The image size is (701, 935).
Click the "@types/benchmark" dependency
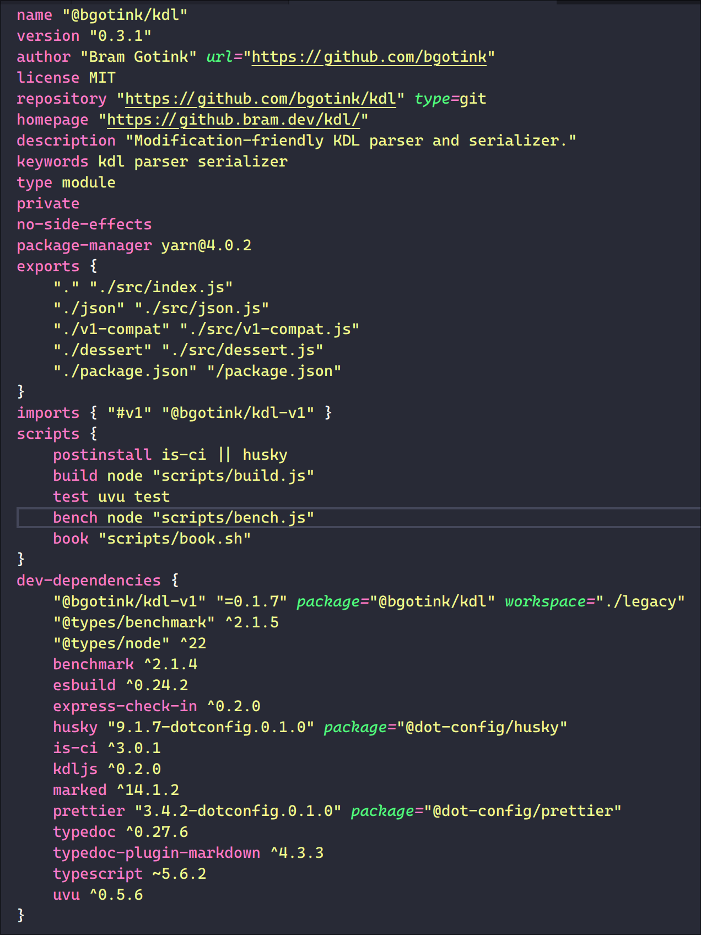[134, 622]
